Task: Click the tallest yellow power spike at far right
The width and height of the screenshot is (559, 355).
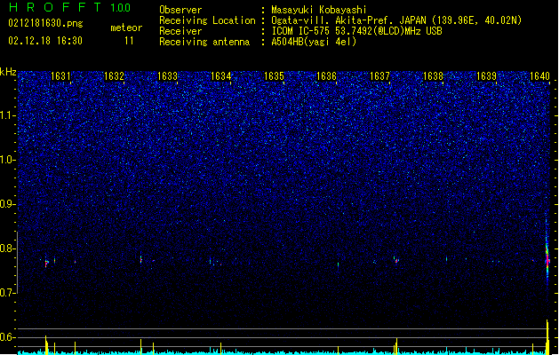Action: [x=547, y=336]
